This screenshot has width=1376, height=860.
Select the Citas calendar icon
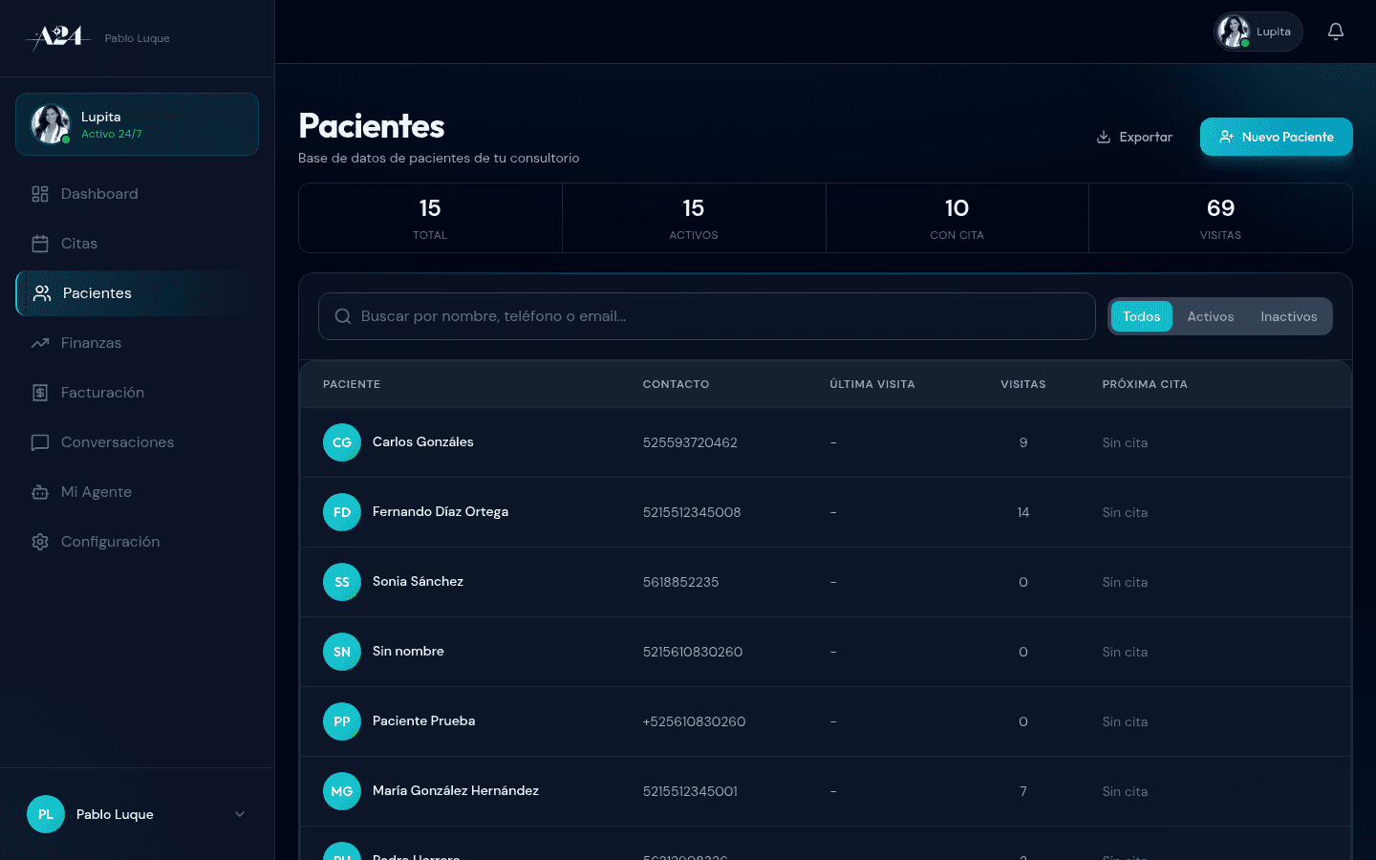click(39, 243)
